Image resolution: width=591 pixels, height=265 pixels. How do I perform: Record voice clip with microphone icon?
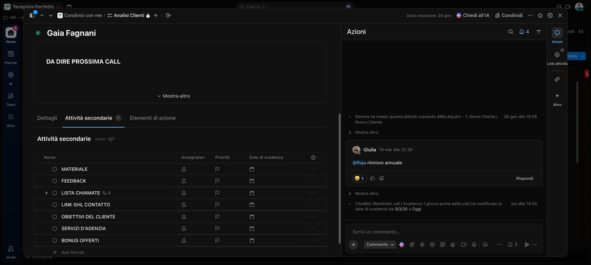474,244
